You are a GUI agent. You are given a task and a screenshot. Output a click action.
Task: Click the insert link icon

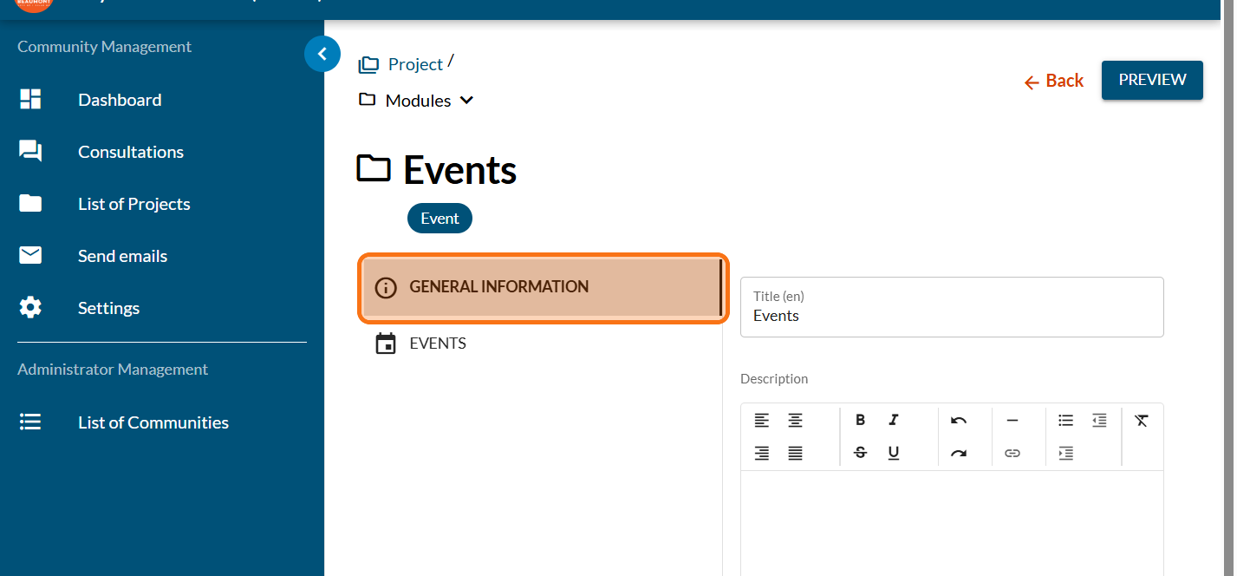click(1012, 453)
